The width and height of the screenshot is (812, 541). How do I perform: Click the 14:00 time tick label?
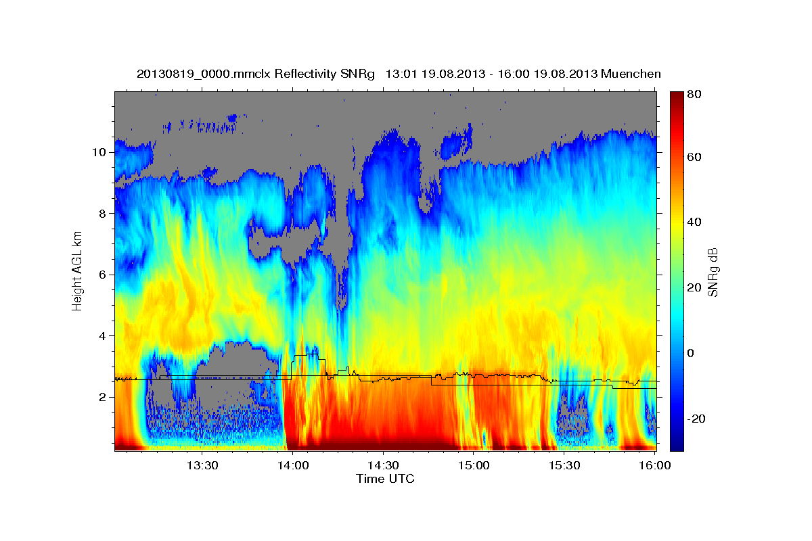pyautogui.click(x=293, y=465)
